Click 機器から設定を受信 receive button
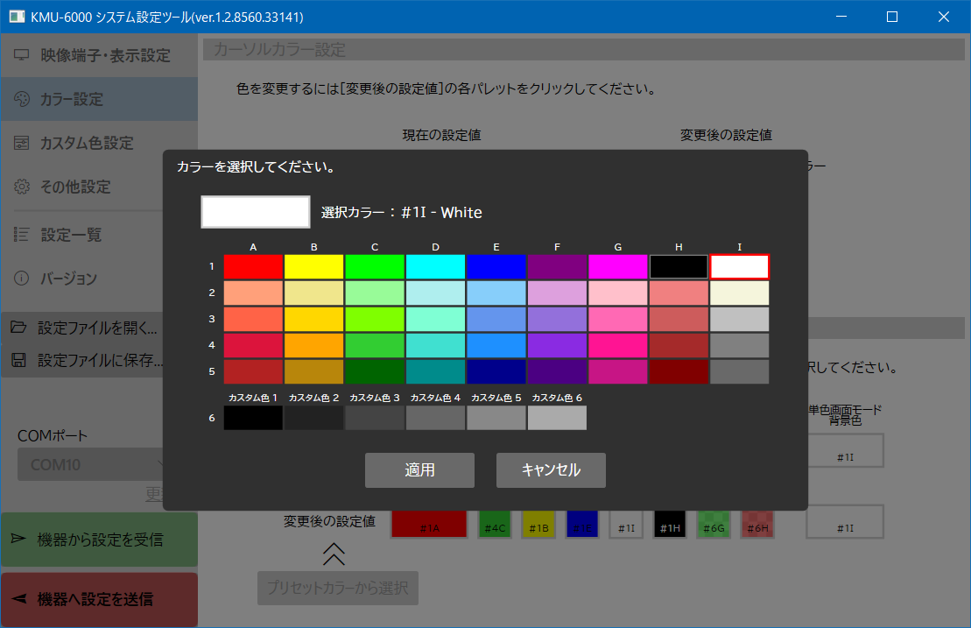This screenshot has width=971, height=628. coord(99,540)
